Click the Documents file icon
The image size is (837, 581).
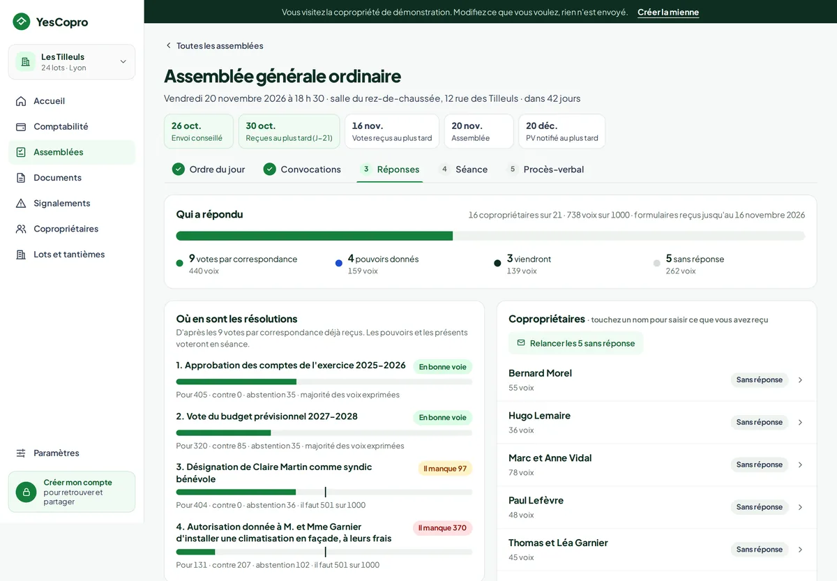point(21,178)
